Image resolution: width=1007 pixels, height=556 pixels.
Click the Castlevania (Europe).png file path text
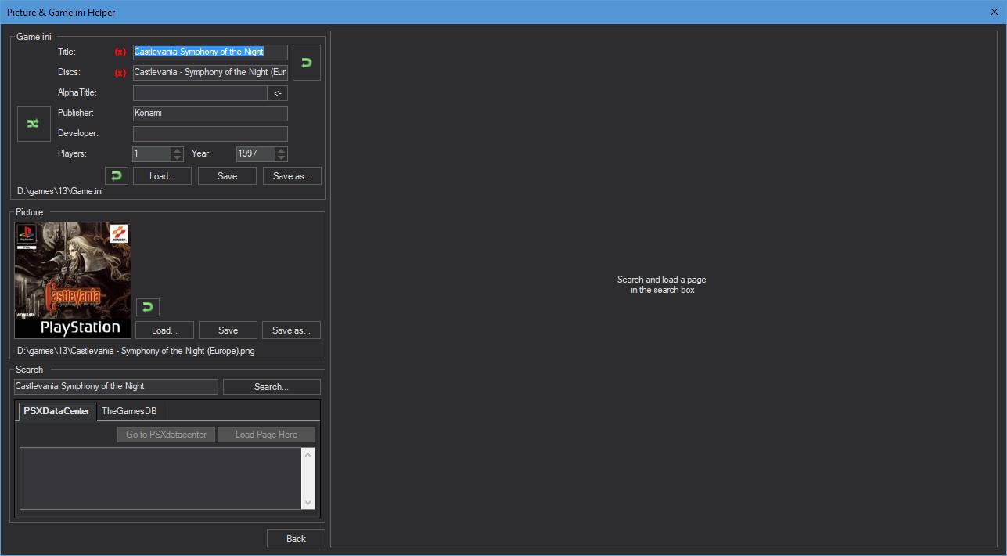136,351
